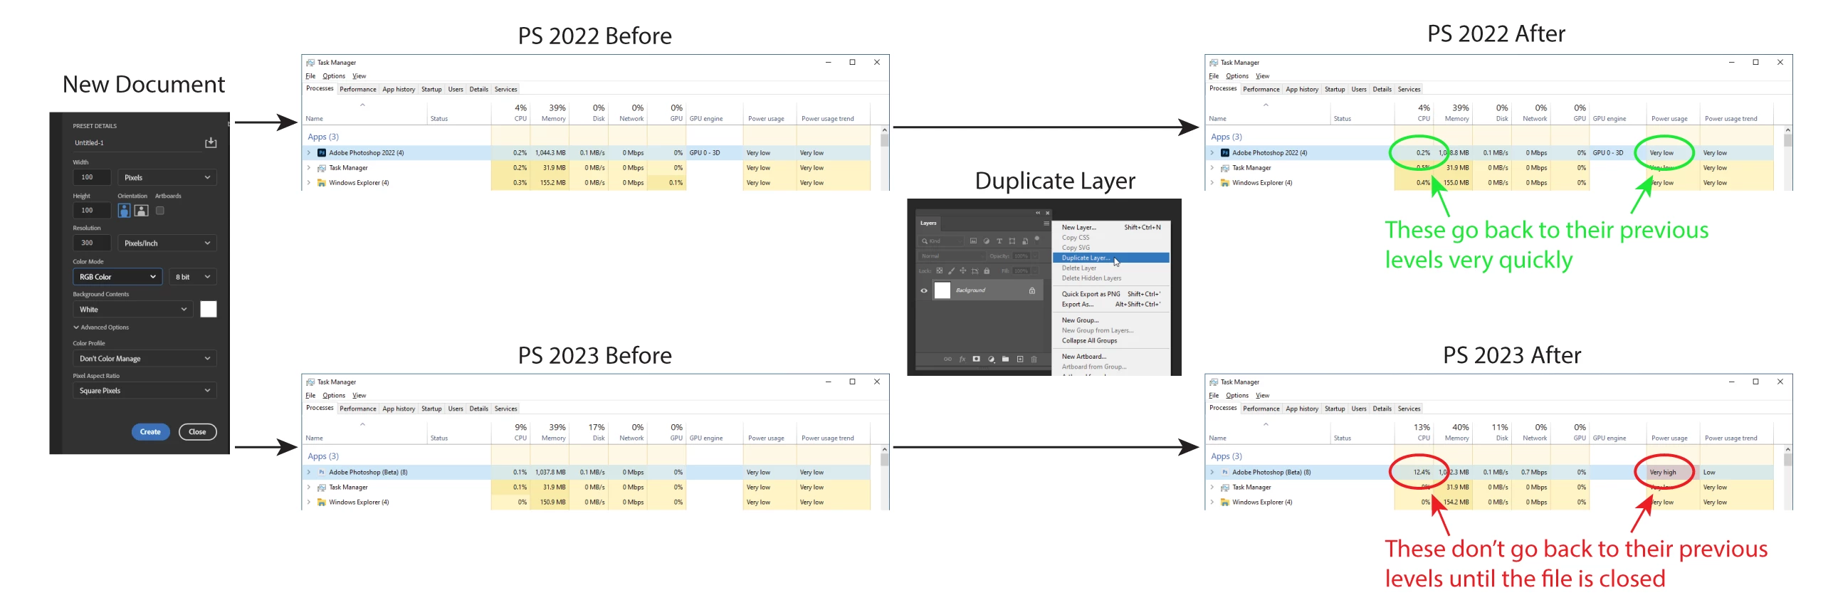Click the smart object filter icon
This screenshot has width=1833, height=615.
click(1025, 241)
